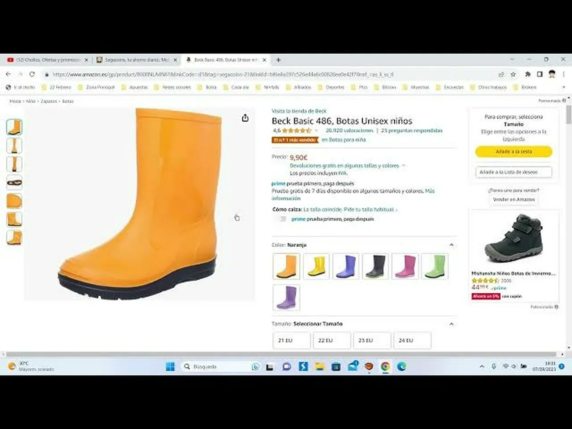Open the 'en Botas para niña' bestseller link
The image size is (572, 429).
344,140
